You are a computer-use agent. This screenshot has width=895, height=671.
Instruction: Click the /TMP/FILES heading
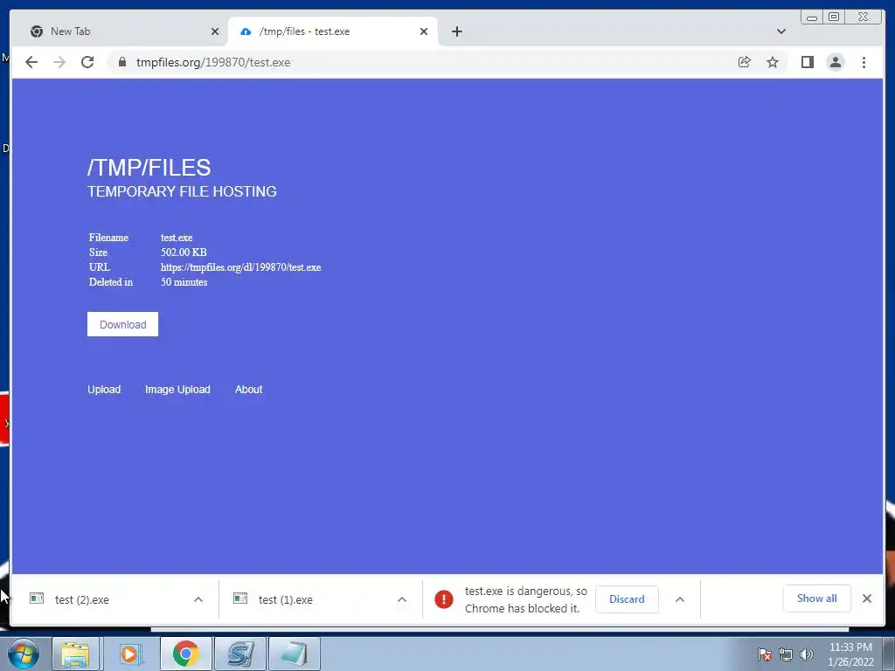pyautogui.click(x=149, y=167)
